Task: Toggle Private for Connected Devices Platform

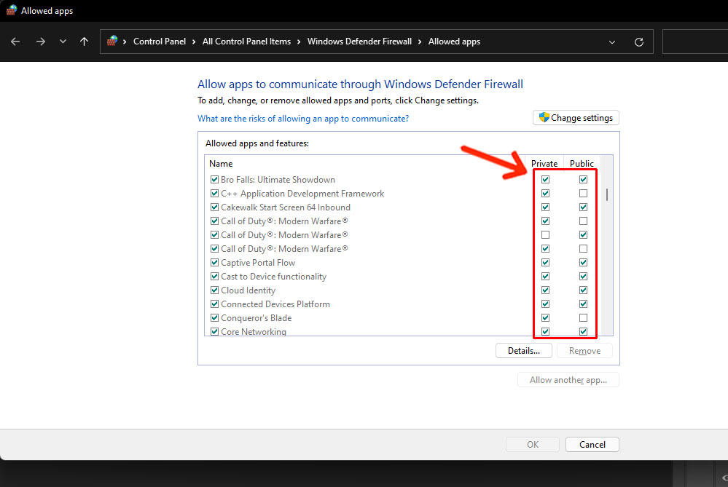Action: 546,304
